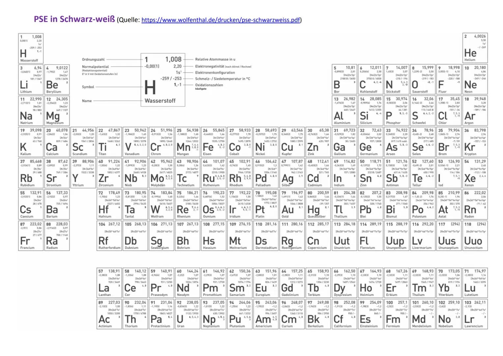
Task: Select the Titan (Ti) cell
Action: coord(109,142)
